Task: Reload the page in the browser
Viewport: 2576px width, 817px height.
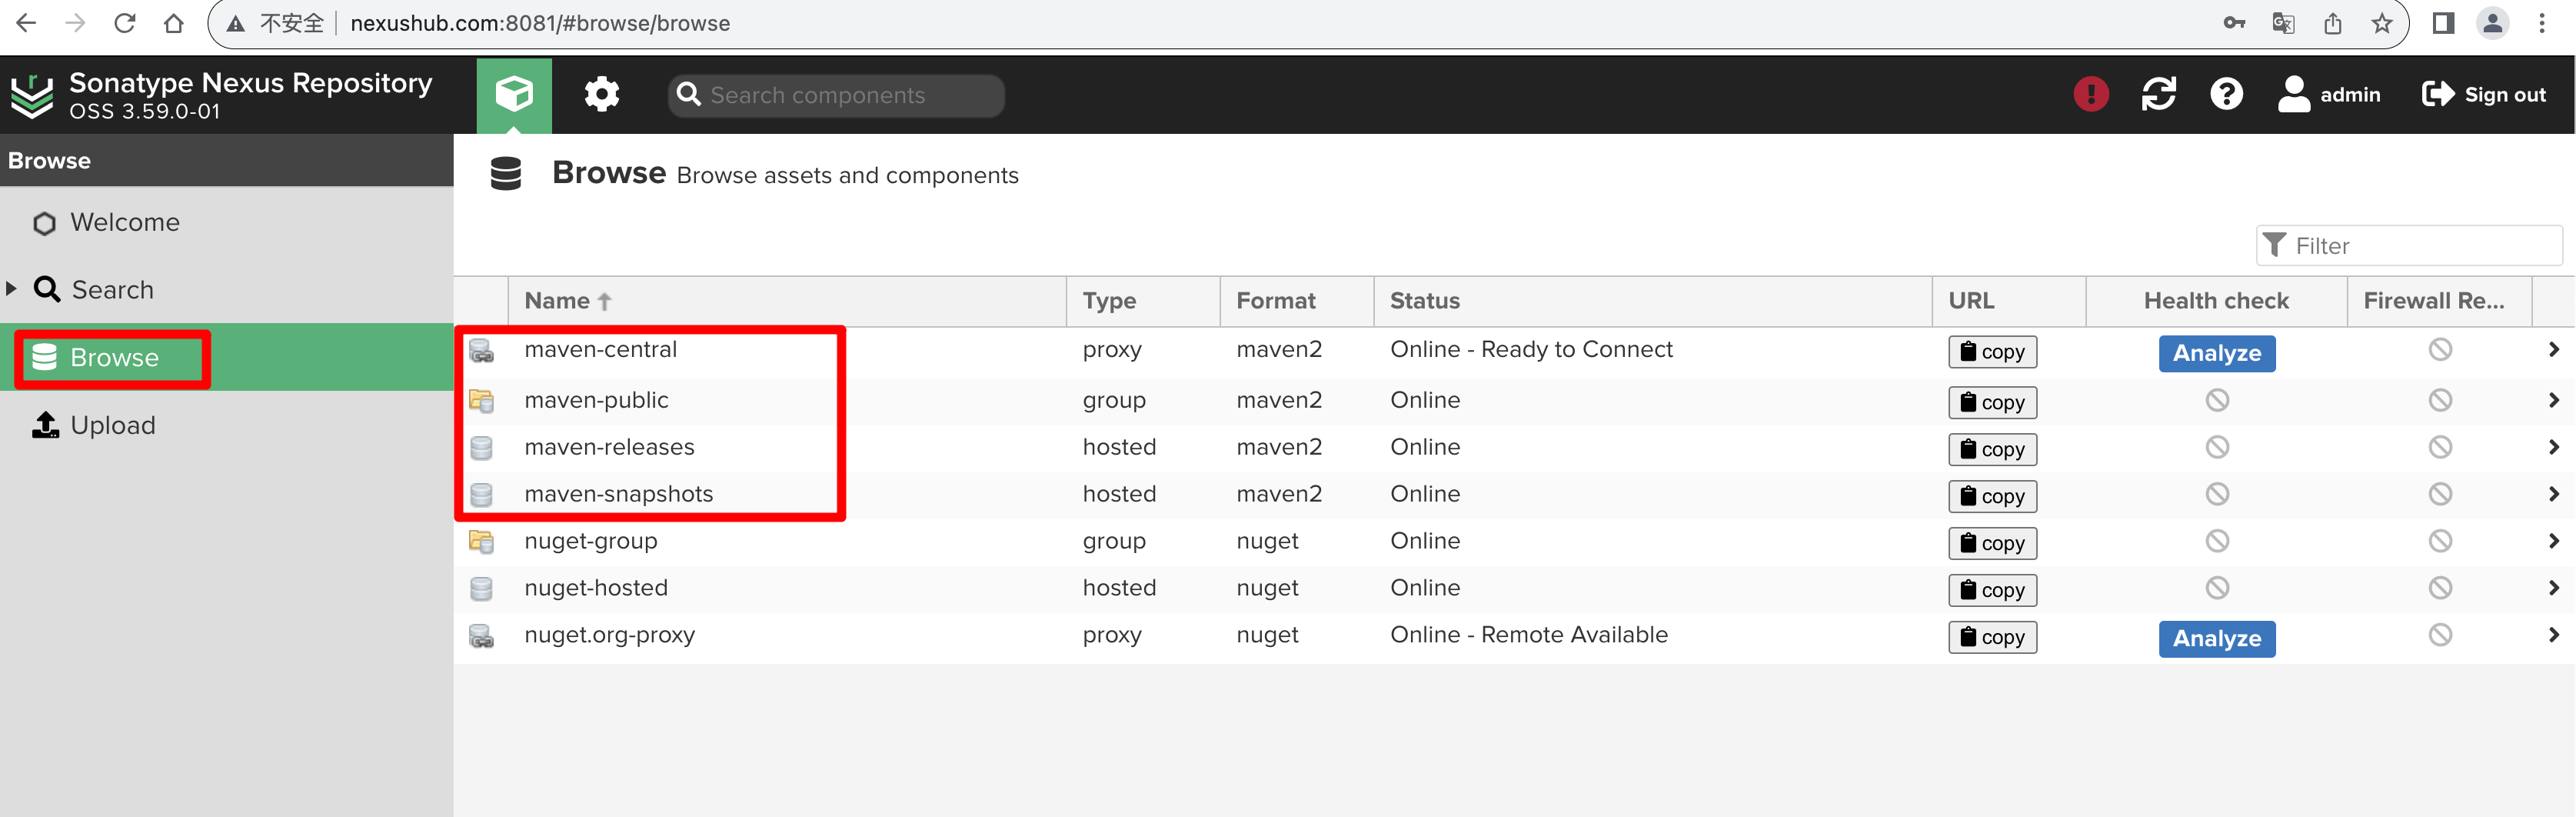Action: pos(125,23)
